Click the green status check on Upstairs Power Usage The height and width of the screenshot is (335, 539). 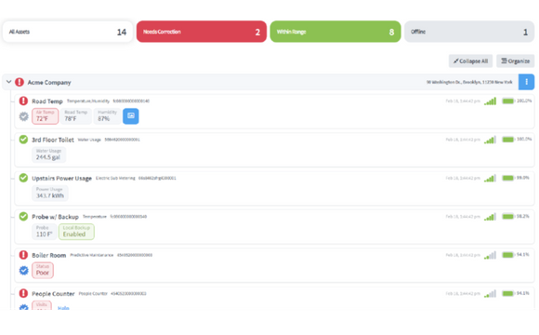click(23, 178)
